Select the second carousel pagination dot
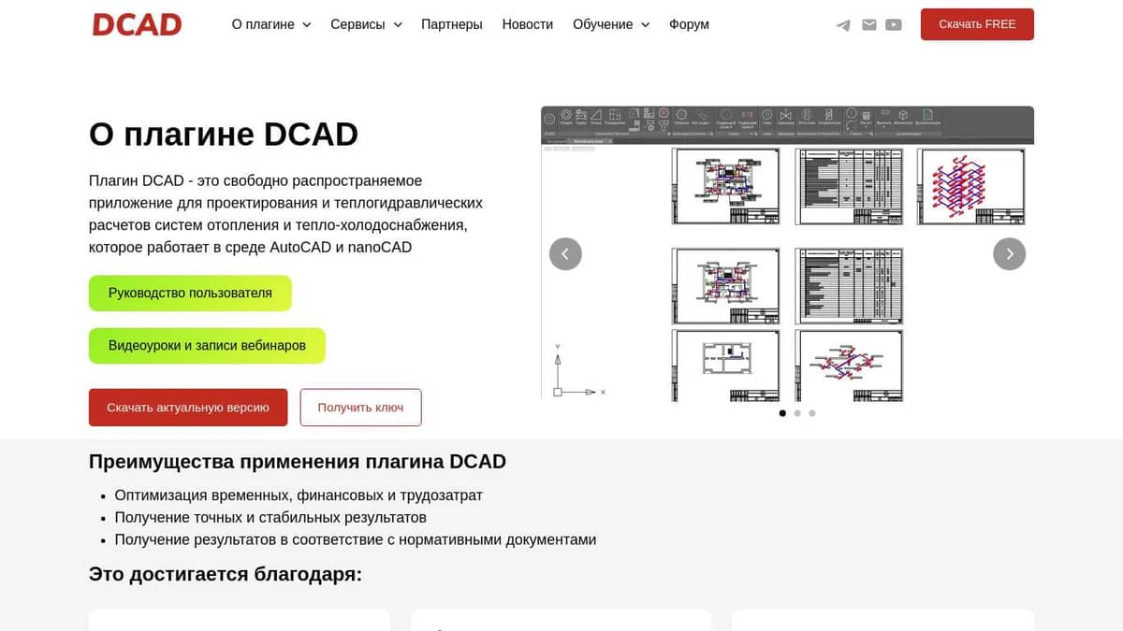The height and width of the screenshot is (631, 1123). [x=797, y=412]
